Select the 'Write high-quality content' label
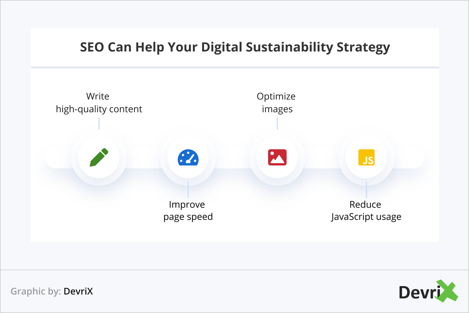This screenshot has width=469, height=313. [x=99, y=103]
